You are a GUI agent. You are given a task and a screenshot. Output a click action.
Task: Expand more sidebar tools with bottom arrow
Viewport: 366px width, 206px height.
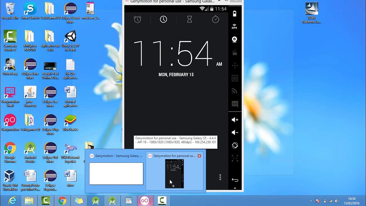pyautogui.click(x=235, y=188)
